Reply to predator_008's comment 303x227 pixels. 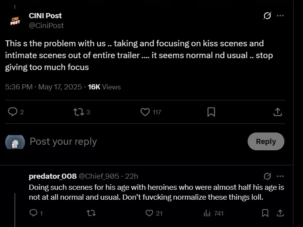[x=33, y=213]
